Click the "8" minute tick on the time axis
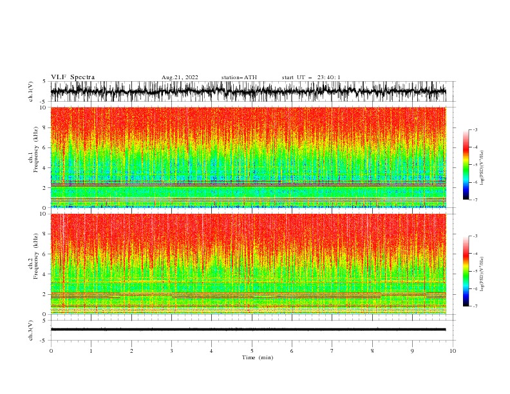The height and width of the screenshot is (394, 510). pyautogui.click(x=372, y=351)
